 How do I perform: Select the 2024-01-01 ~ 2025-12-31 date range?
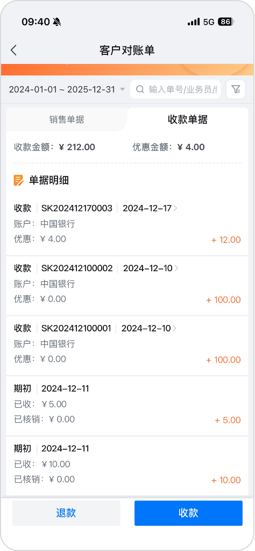coord(62,89)
